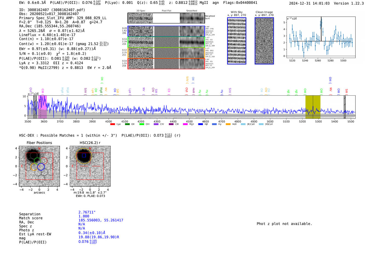Select the EWr = 0.97(±0.31) line
Image resolution: width=383 pixels, height=261 pixels.
[57, 49]
